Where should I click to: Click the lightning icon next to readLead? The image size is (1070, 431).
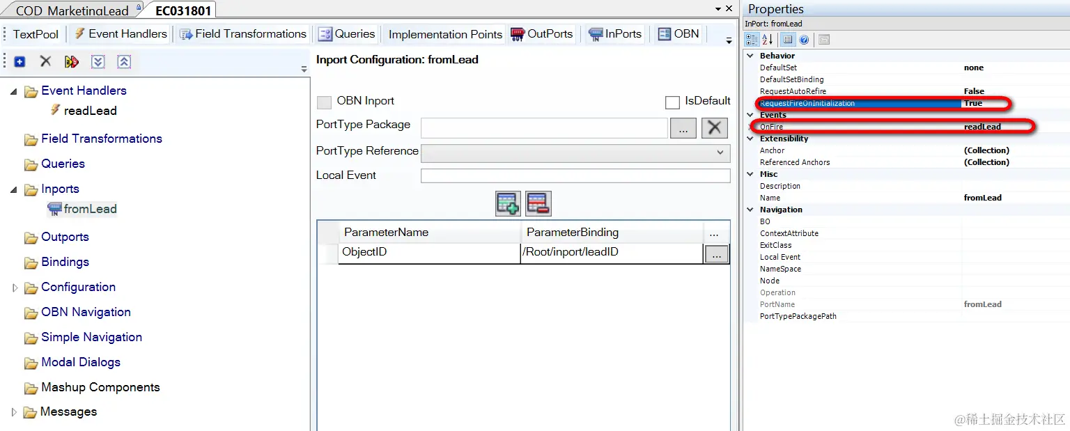(55, 110)
